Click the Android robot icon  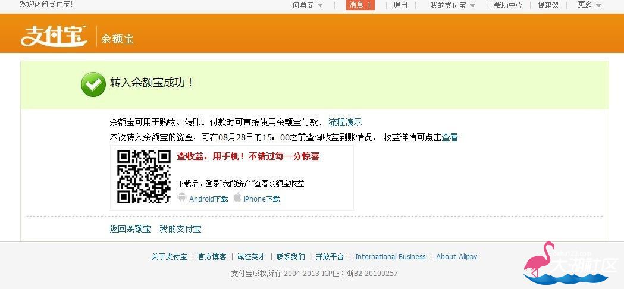(x=182, y=197)
